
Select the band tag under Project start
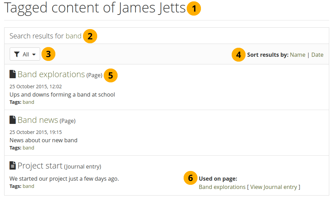pos(28,186)
